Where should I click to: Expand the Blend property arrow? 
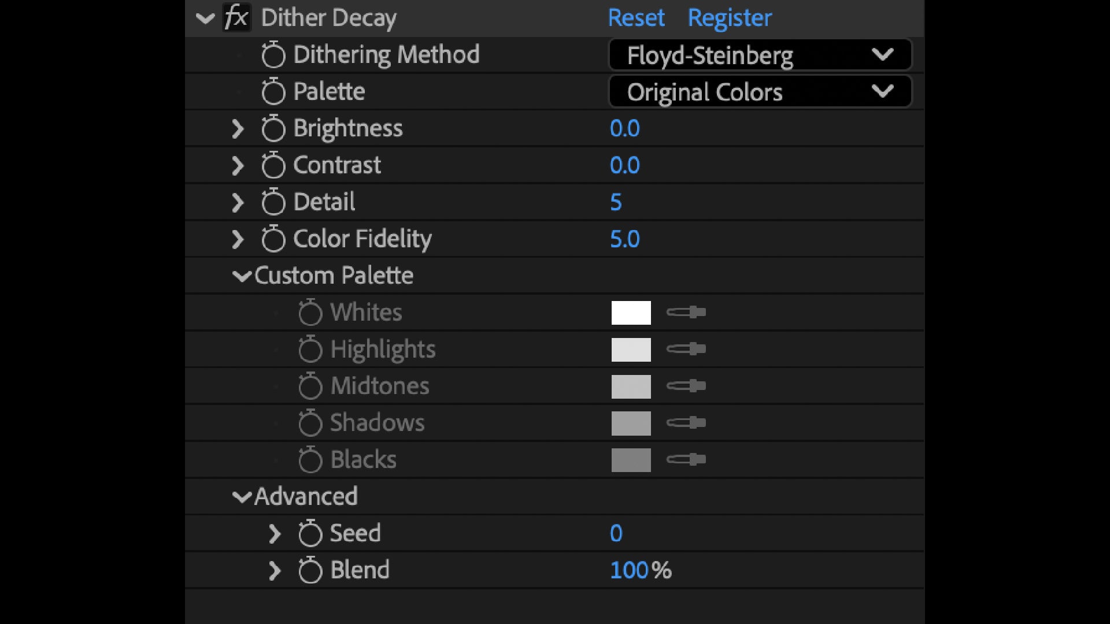coord(275,571)
